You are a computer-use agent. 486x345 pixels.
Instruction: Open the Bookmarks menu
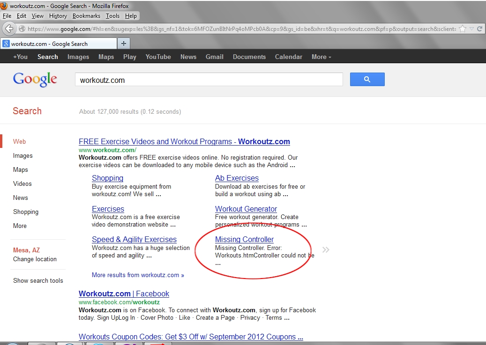86,16
